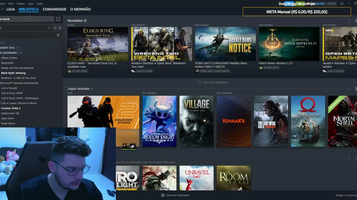Open the advanced filter options icon
Image resolution: width=357 pixels, height=200 pixels.
click(58, 35)
